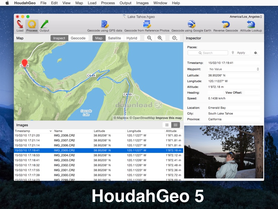Switch images to grid view
Viewport: 278px width, 209px height.
[167, 125]
